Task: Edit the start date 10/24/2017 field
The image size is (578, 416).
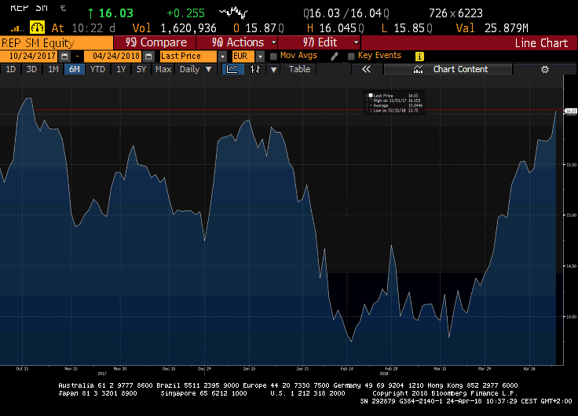Action: pos(29,57)
